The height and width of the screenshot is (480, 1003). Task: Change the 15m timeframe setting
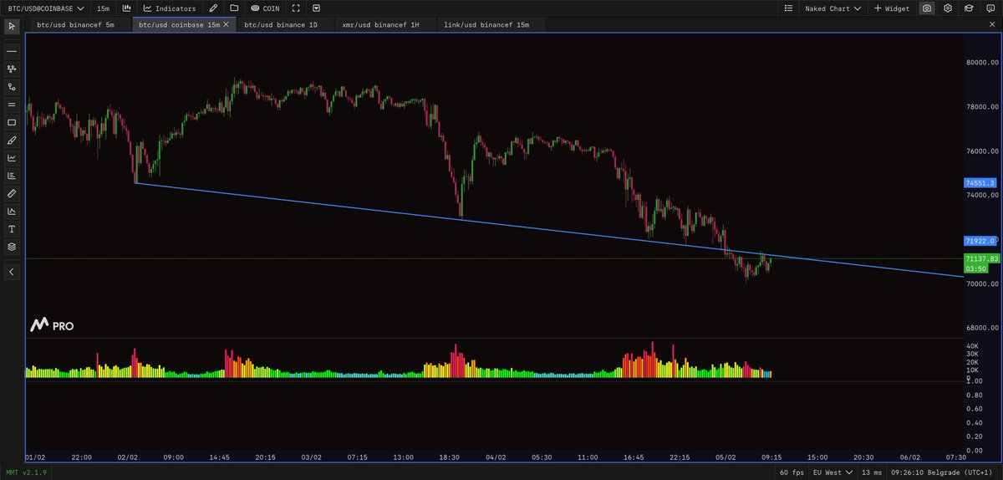(x=103, y=8)
